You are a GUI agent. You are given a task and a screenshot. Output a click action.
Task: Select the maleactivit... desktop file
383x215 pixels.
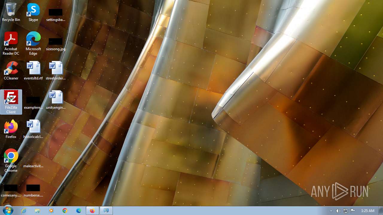pos(33,161)
